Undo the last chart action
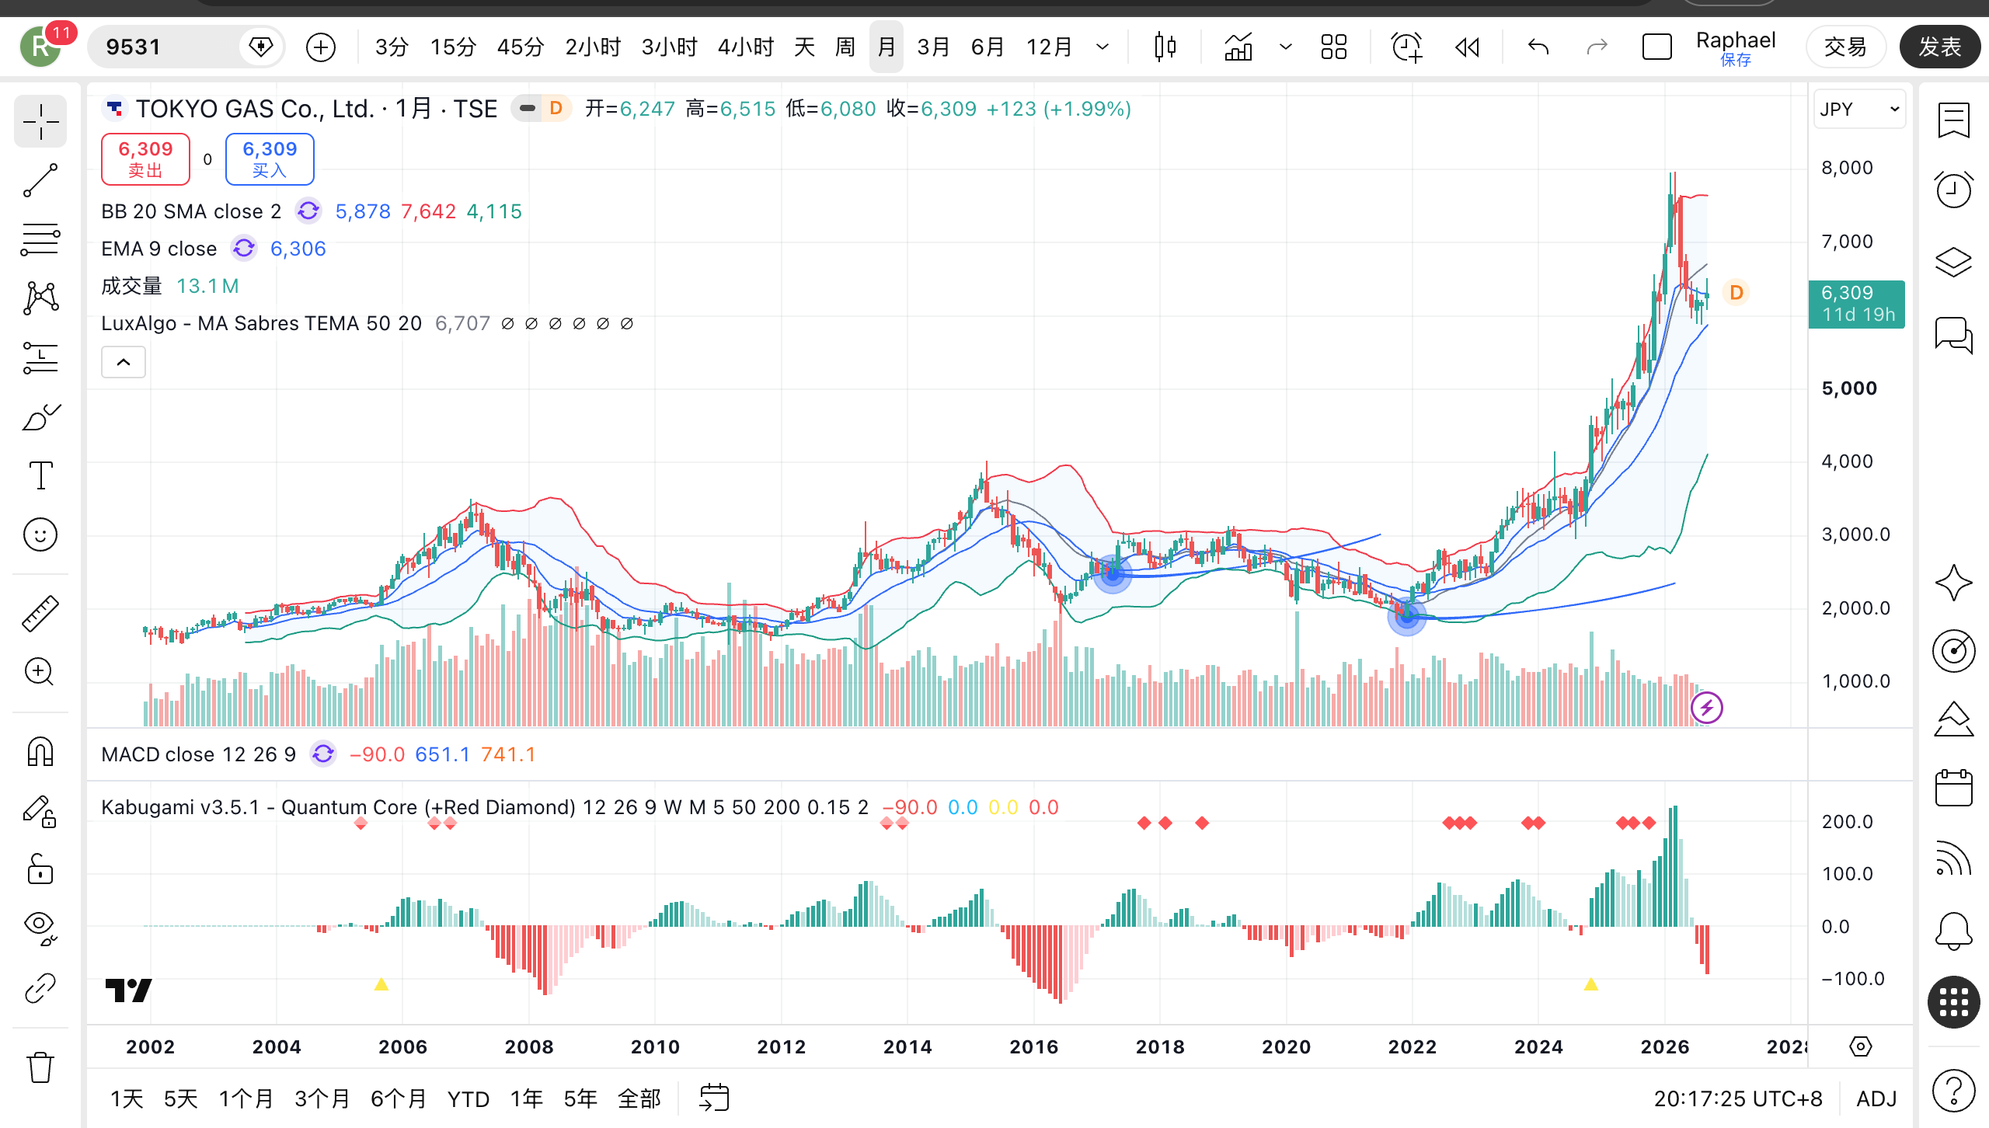1989x1128 pixels. coord(1538,47)
